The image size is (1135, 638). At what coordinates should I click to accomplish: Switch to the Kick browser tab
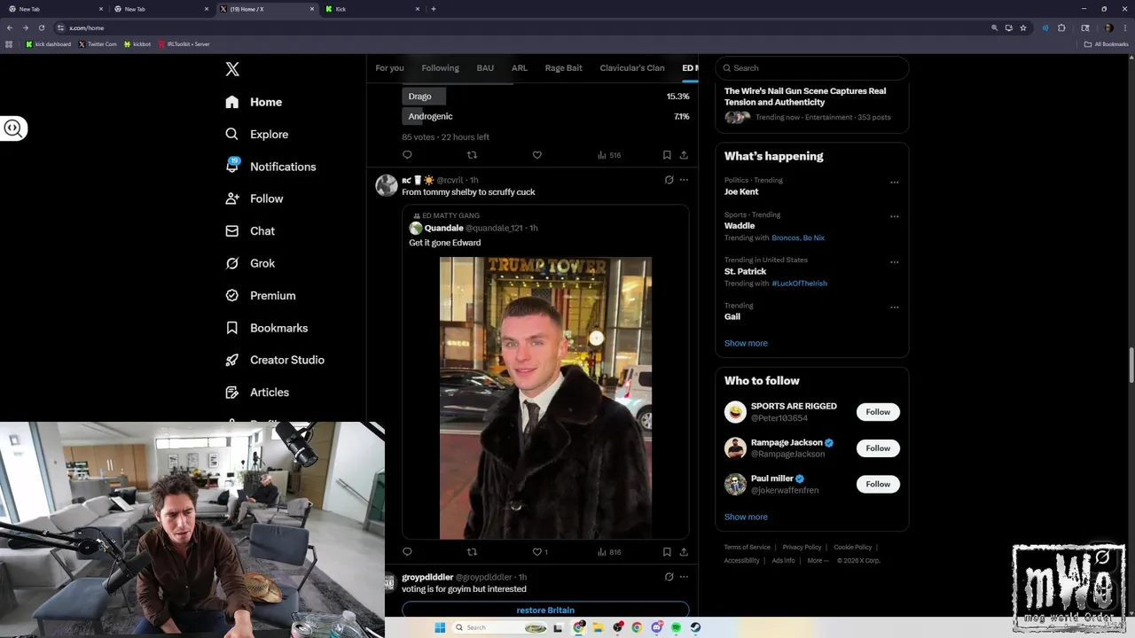click(x=371, y=9)
